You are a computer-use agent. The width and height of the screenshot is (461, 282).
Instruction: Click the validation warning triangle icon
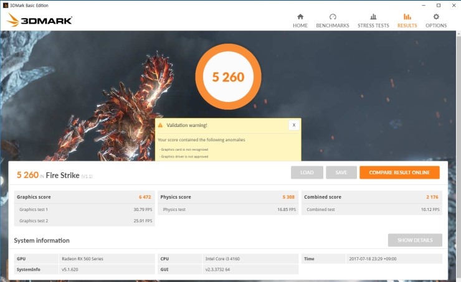click(160, 125)
